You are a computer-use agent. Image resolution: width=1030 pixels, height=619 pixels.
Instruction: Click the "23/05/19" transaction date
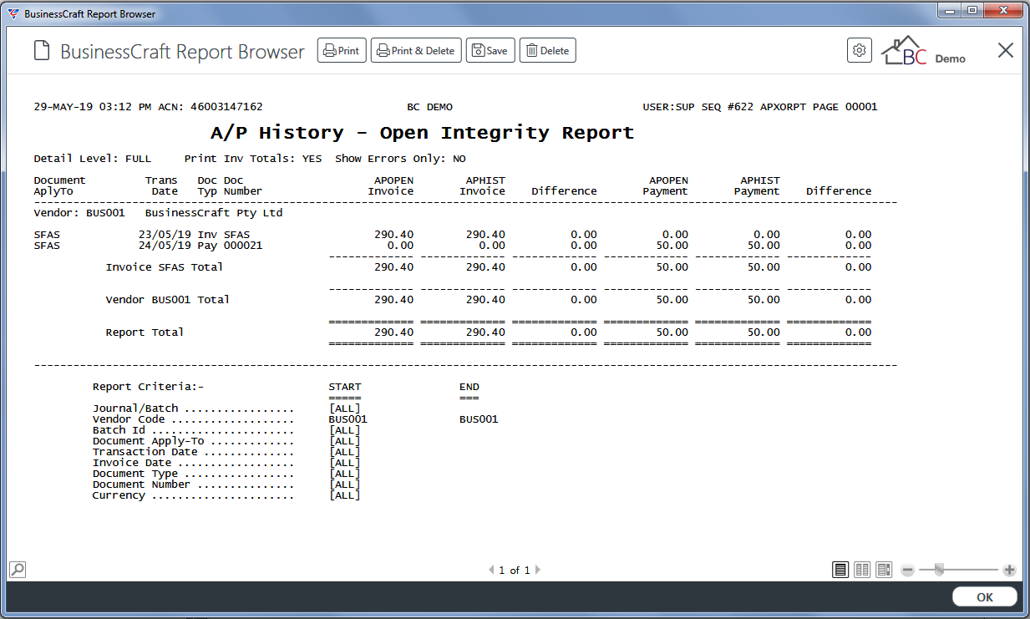[x=165, y=235]
